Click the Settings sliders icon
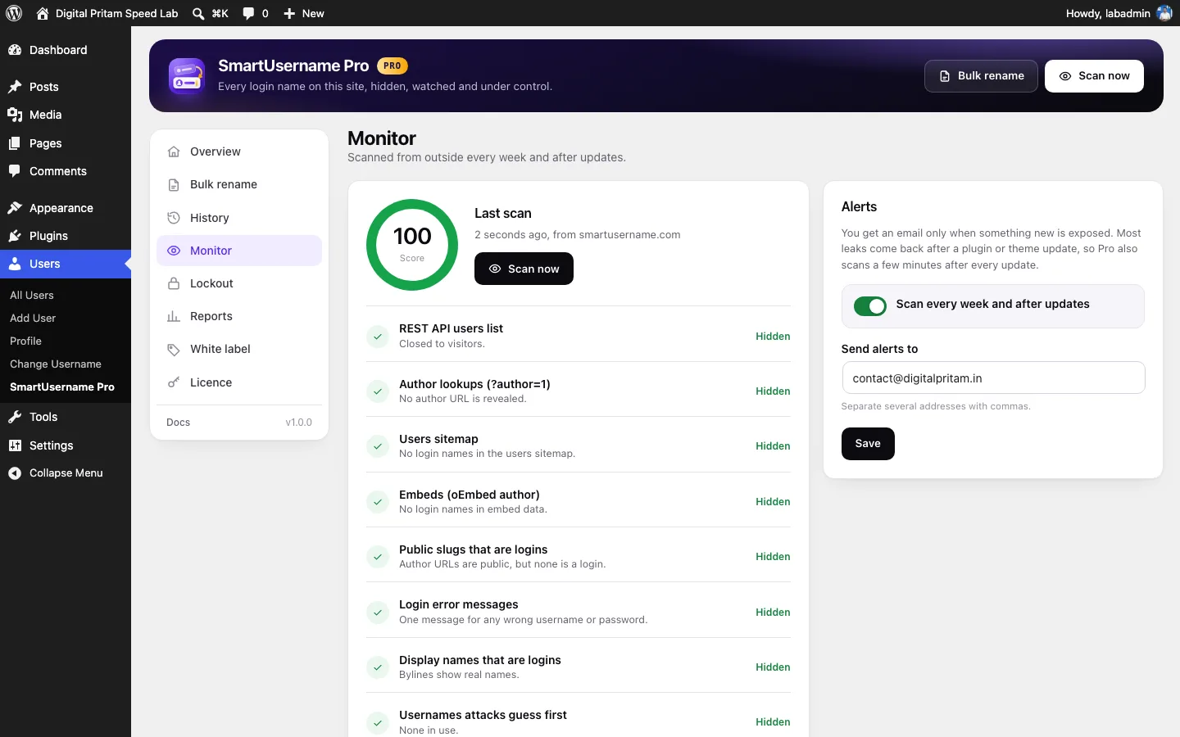Image resolution: width=1180 pixels, height=737 pixels. point(15,445)
